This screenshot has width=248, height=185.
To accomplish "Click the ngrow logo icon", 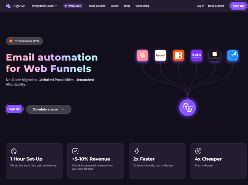I will 8,6.
